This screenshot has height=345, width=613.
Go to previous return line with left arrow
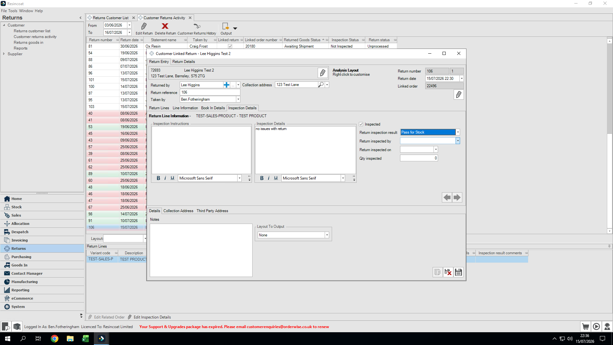447,197
